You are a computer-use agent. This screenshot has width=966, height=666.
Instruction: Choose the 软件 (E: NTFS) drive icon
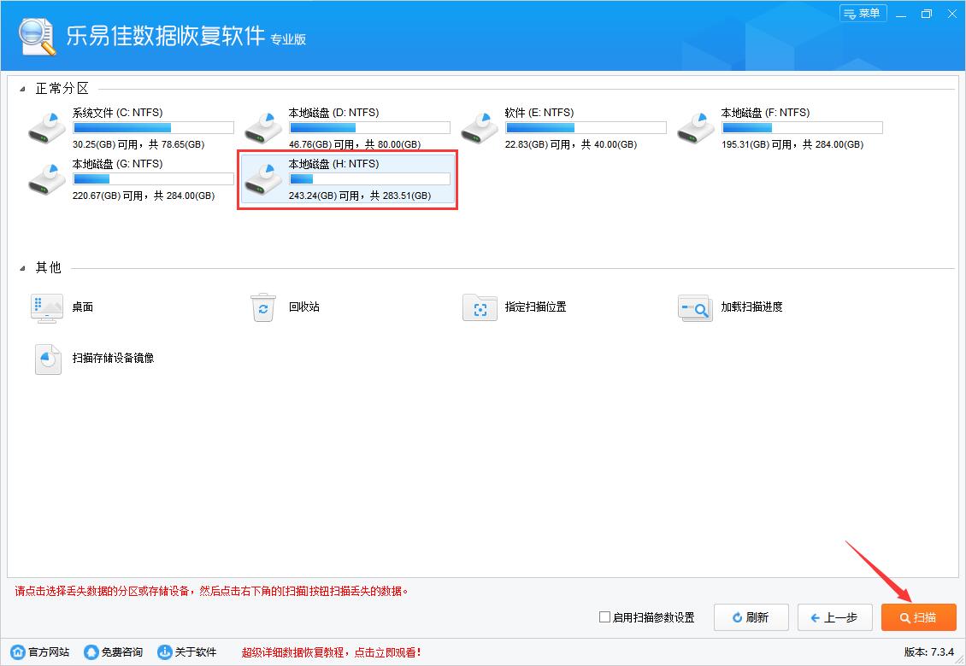tap(480, 127)
